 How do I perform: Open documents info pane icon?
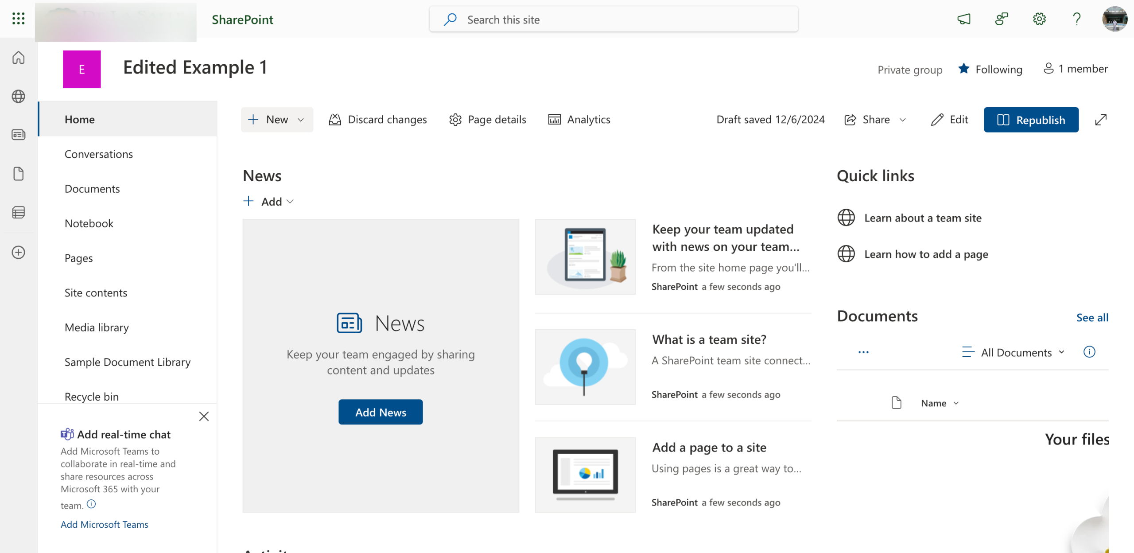[1089, 352]
